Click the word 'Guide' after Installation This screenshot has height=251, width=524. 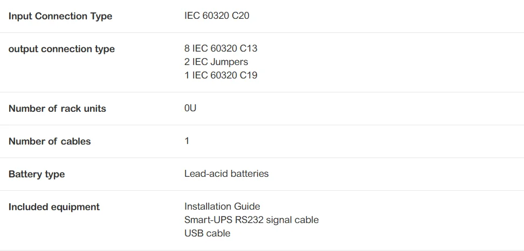click(x=248, y=206)
